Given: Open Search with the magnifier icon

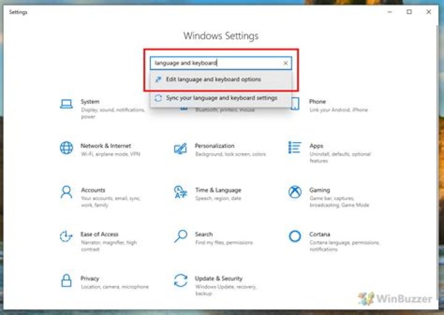Looking at the screenshot, I should point(181,236).
